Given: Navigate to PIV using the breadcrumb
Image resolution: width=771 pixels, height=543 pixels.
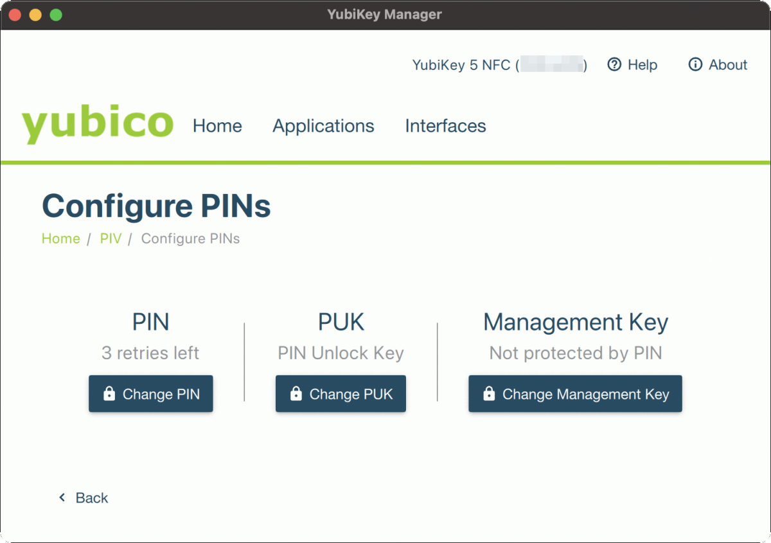Looking at the screenshot, I should point(111,238).
